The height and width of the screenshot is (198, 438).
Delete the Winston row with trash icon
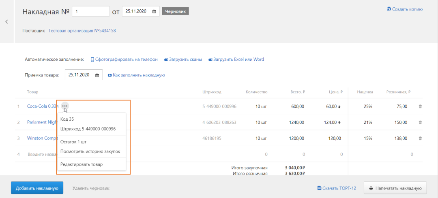pos(420,138)
